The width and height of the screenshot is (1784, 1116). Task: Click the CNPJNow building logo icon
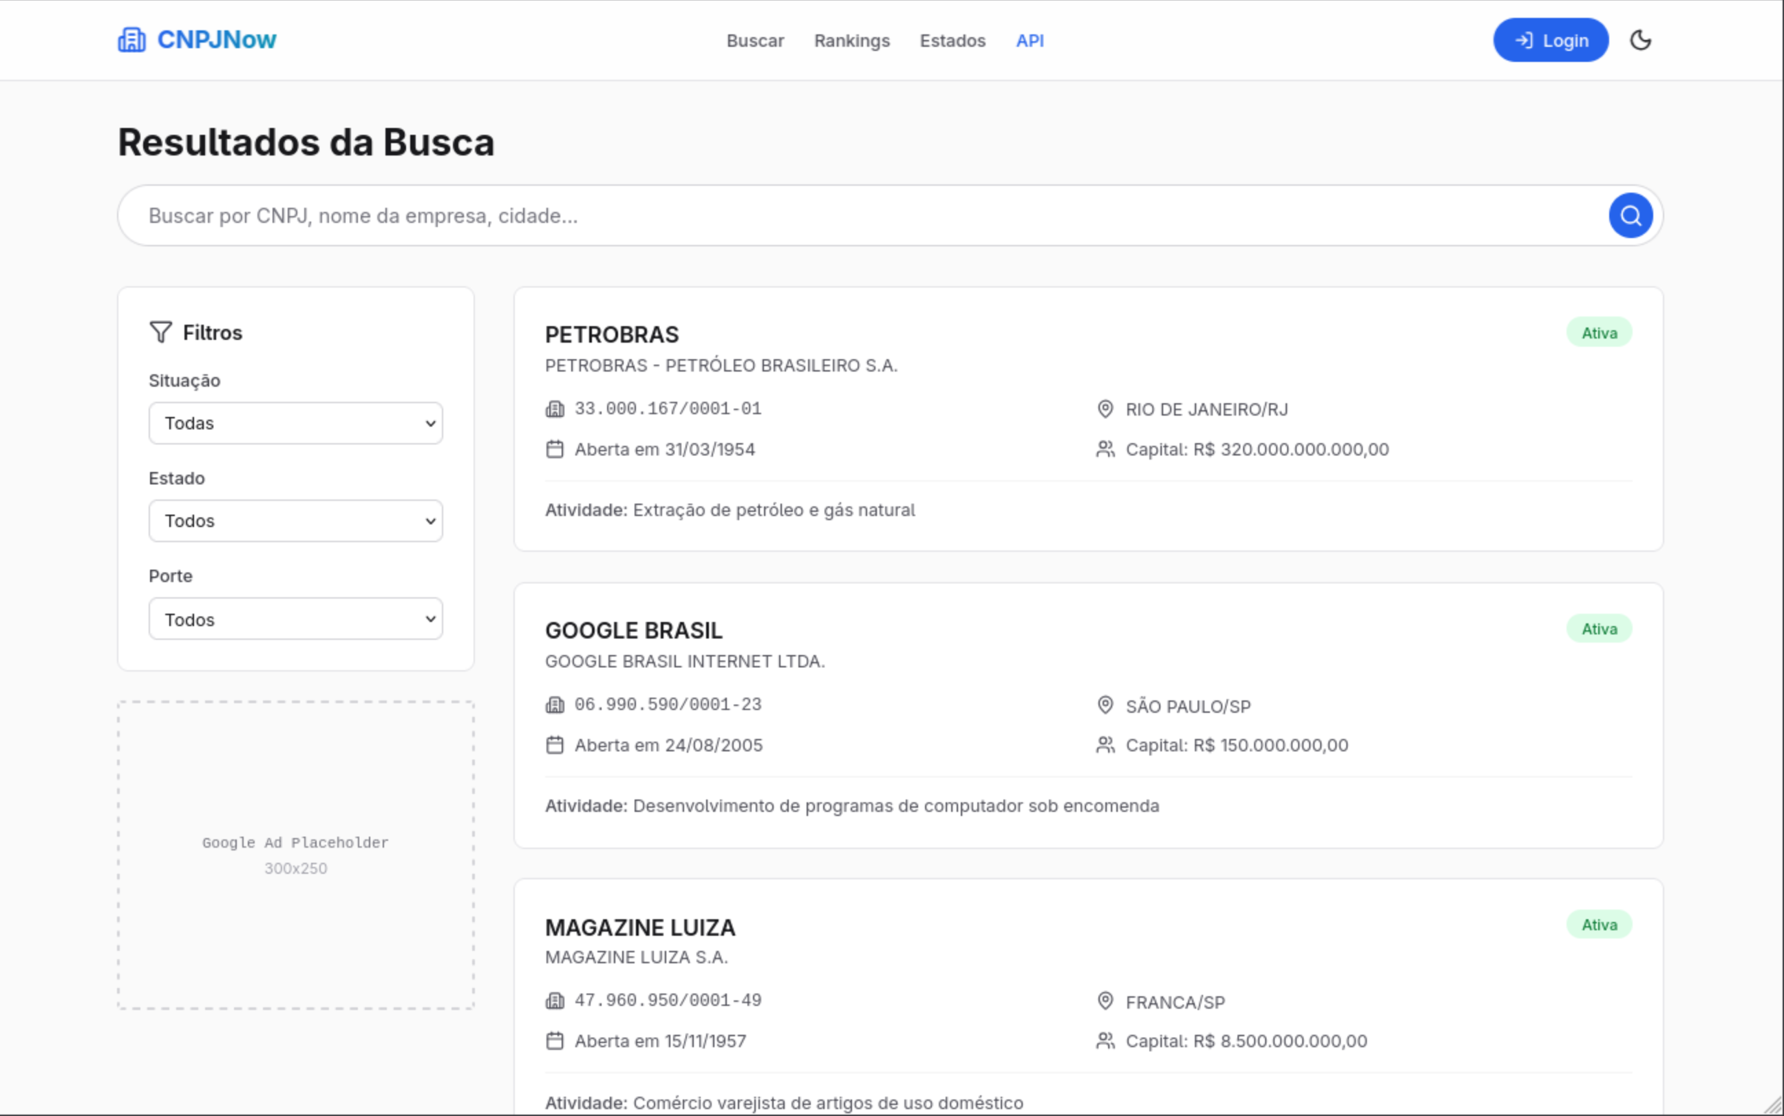point(131,40)
